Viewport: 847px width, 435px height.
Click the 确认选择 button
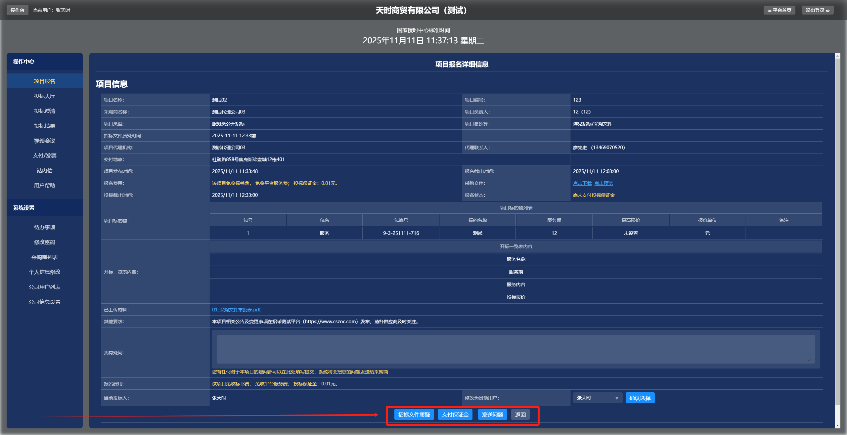point(640,398)
